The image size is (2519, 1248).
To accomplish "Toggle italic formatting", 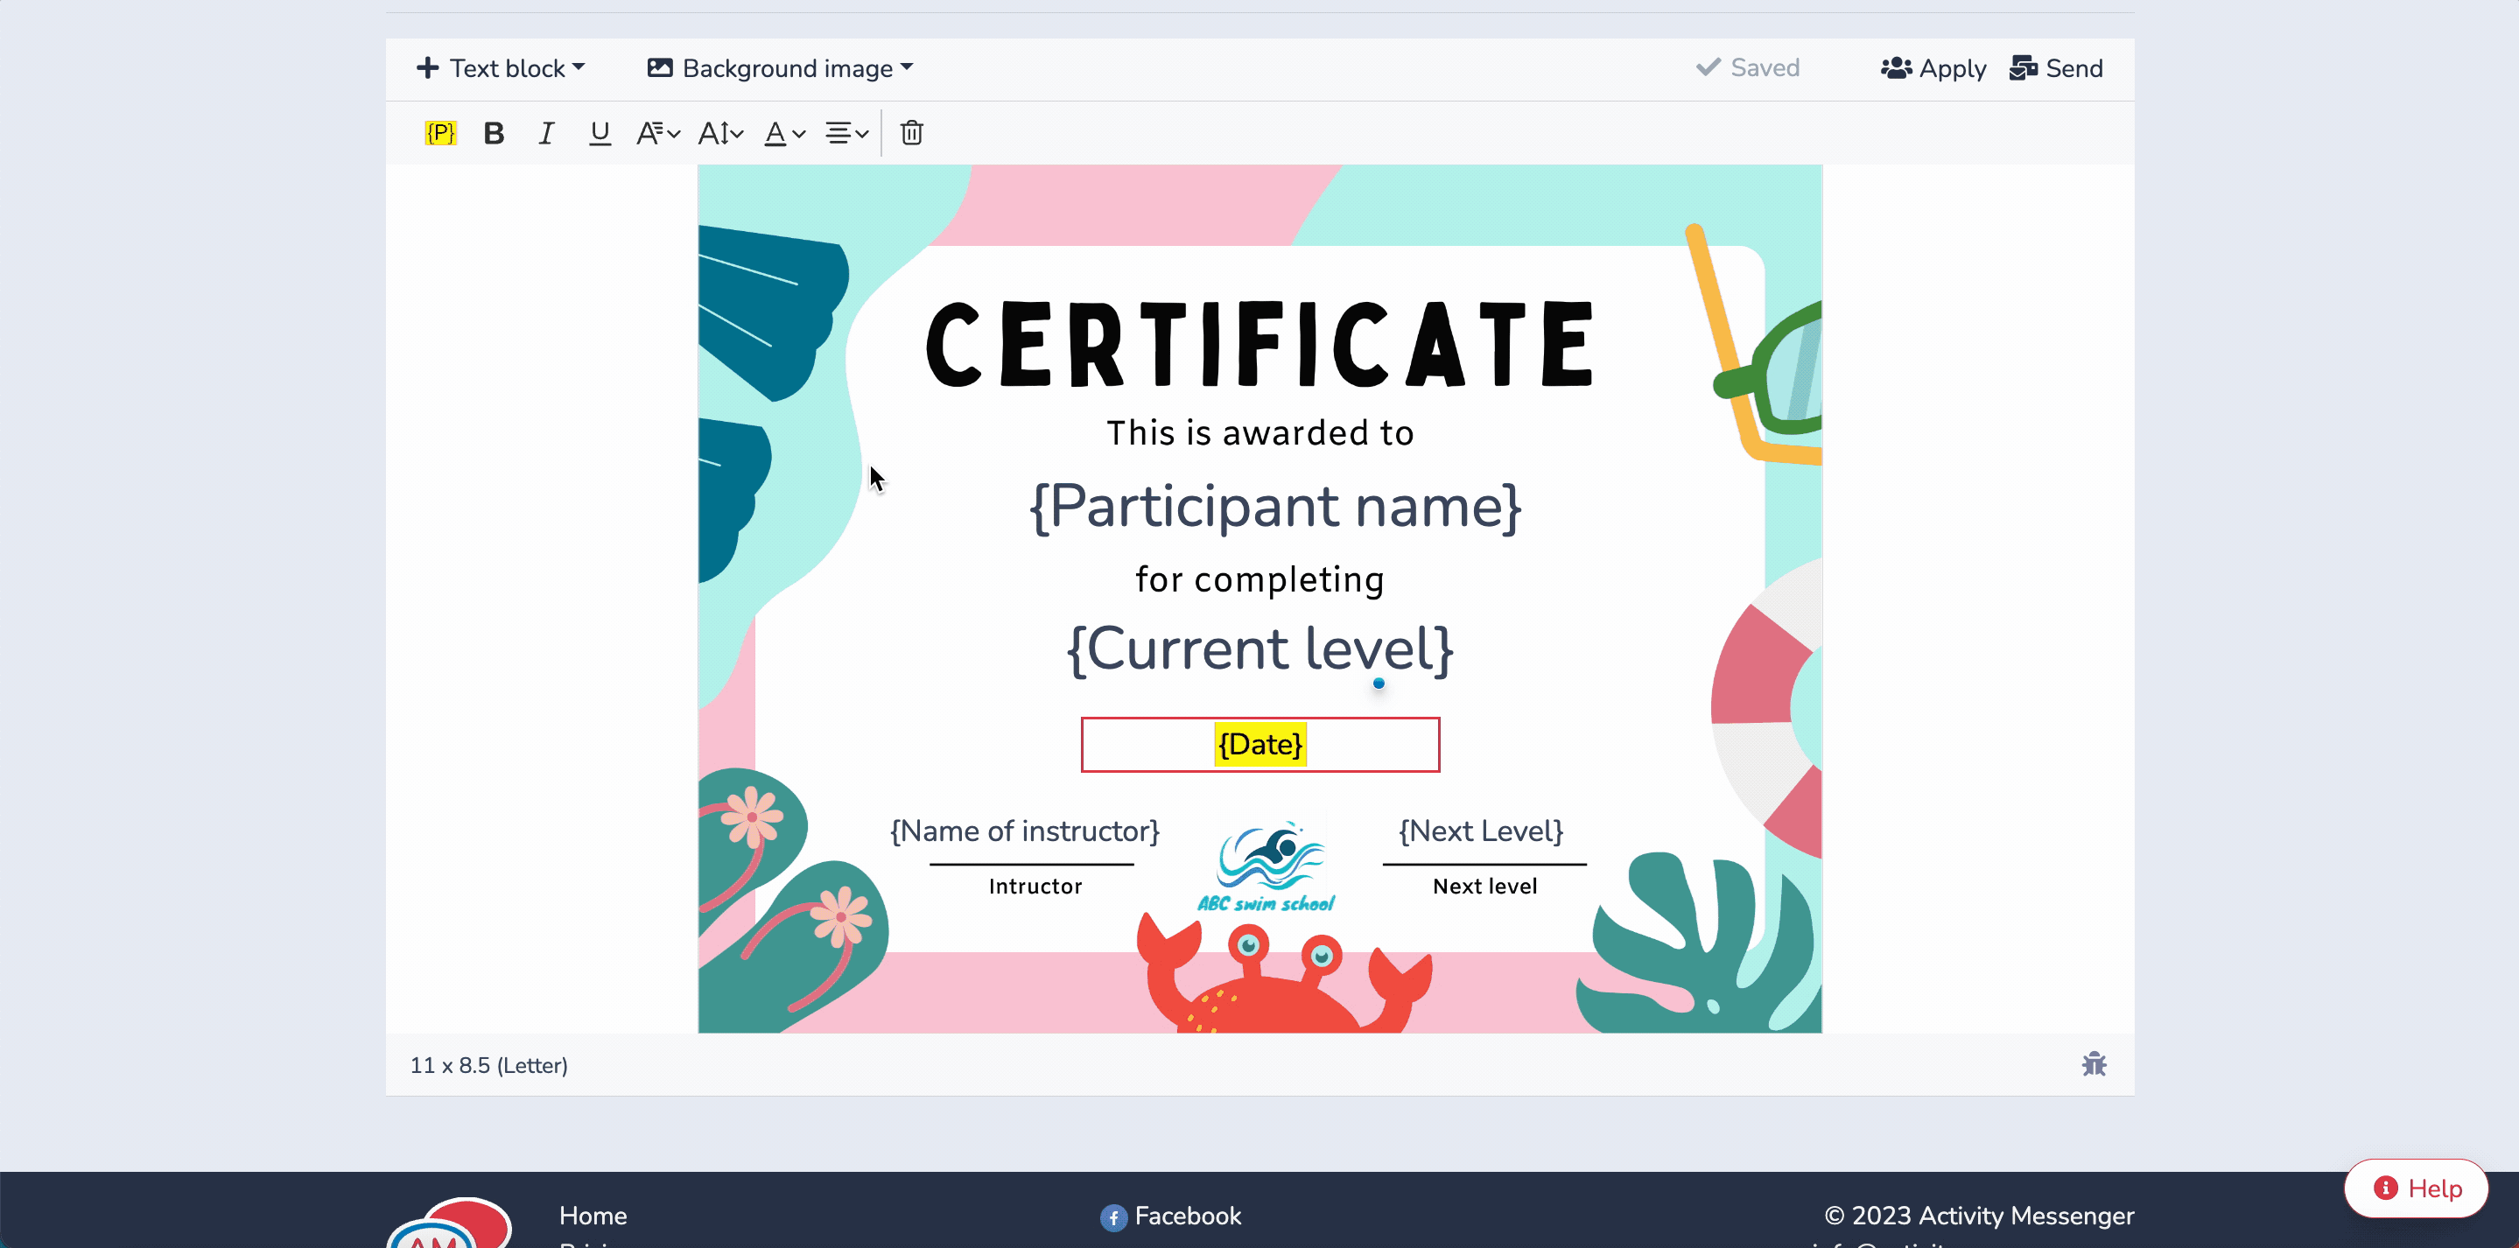I will (x=547, y=133).
